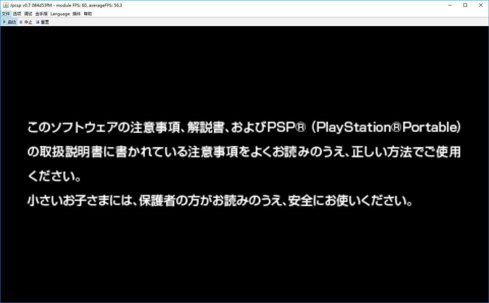Open the 金手指 (Cheats) menu
The height and width of the screenshot is (303, 489).
[x=41, y=14]
